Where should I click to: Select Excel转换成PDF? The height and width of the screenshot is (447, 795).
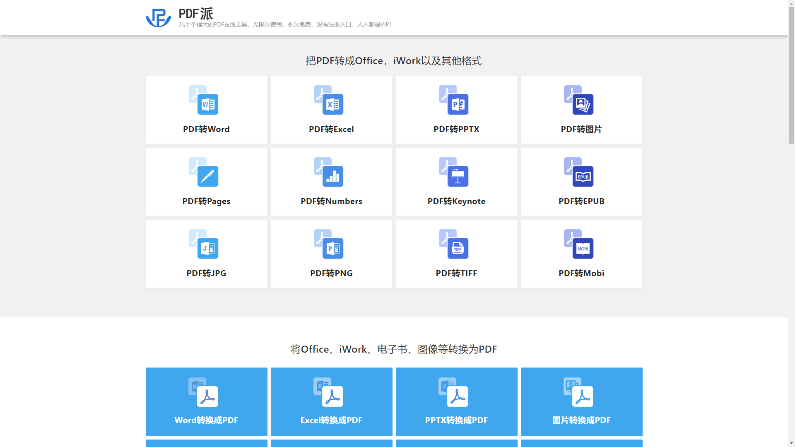331,401
